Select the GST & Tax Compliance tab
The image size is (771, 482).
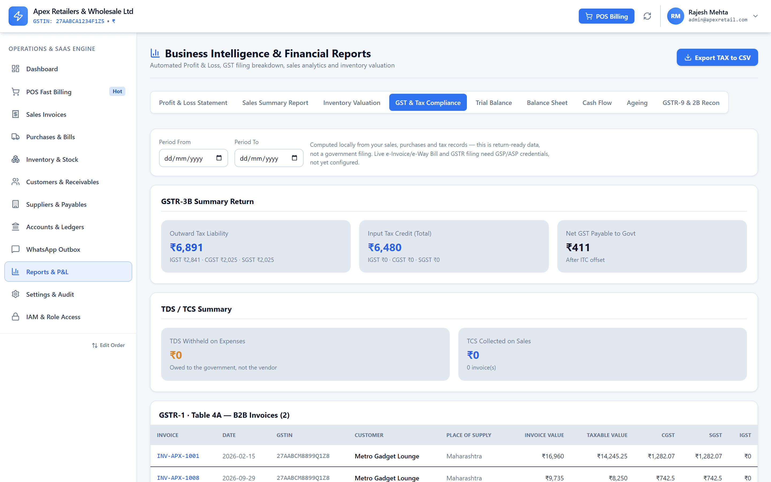coord(428,103)
